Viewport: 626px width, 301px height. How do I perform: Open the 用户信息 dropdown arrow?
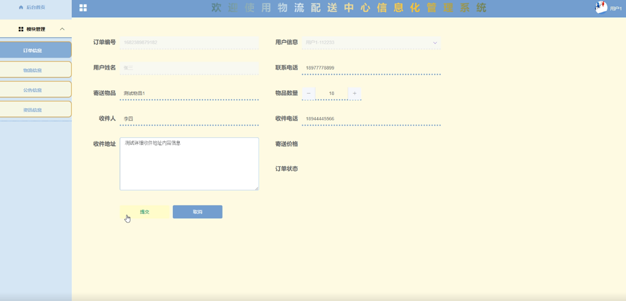point(435,43)
